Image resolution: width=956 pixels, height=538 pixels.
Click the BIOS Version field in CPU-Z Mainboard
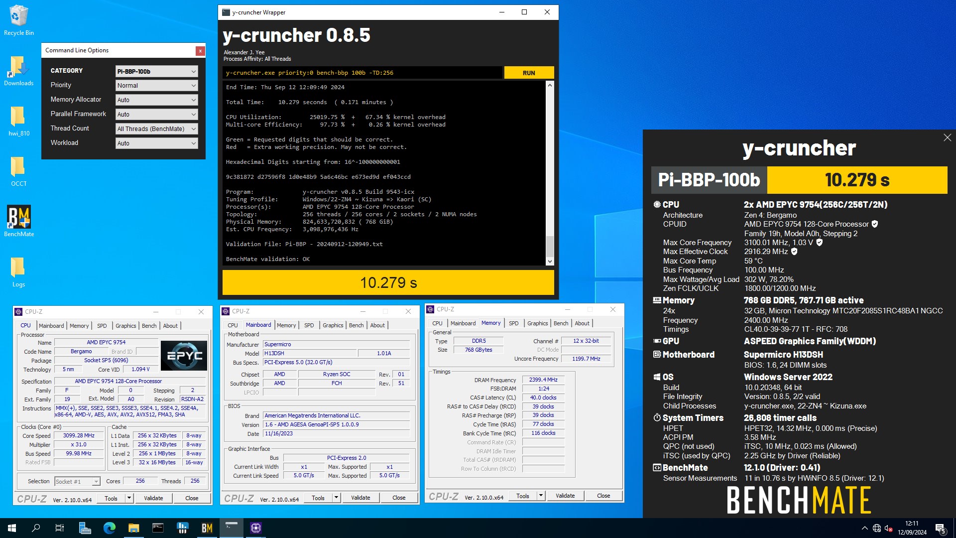336,425
